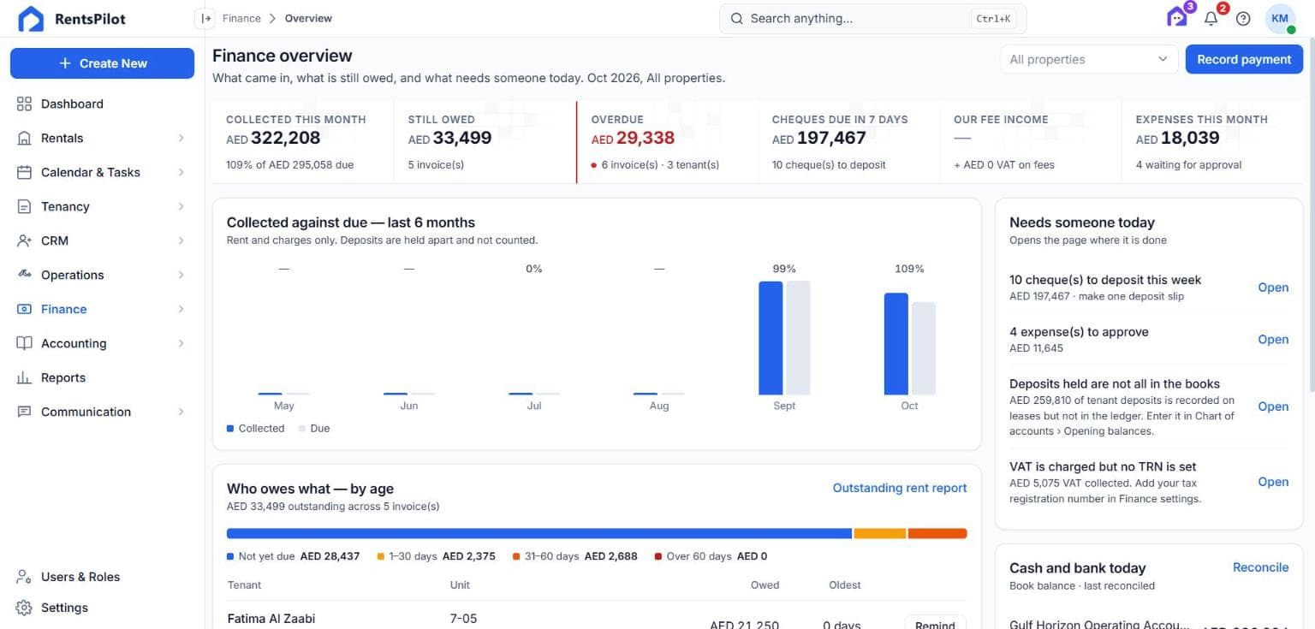Image resolution: width=1315 pixels, height=629 pixels.
Task: Expand the CRM submenu chevron
Action: tap(181, 240)
